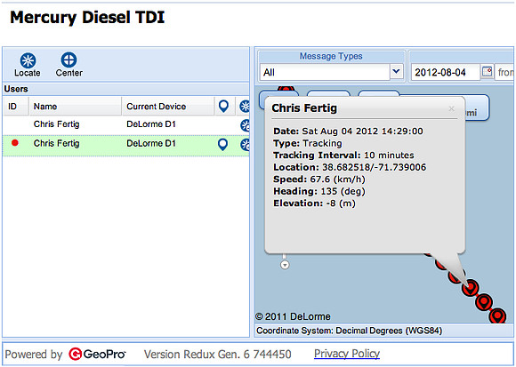Click the 2012-08-04 date input field
The image size is (516, 367).
pos(446,72)
